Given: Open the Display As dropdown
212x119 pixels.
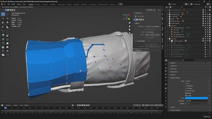Looking at the screenshot, I should (x=196, y=101).
